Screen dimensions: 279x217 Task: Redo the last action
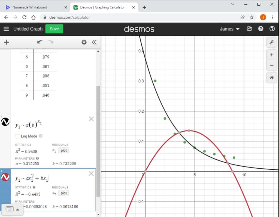[x=51, y=42]
